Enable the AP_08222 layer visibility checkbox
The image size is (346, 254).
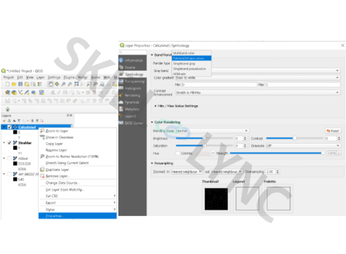coord(9,174)
